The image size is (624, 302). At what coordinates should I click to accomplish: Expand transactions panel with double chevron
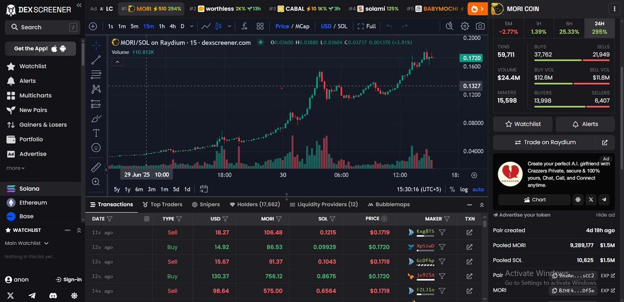click(x=481, y=205)
